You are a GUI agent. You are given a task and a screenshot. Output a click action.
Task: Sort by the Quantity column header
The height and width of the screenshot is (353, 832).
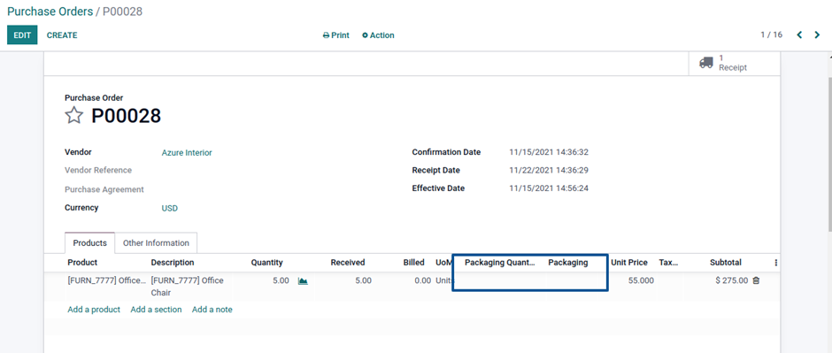267,263
